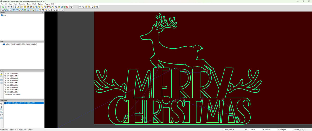Select tool T7: 40A 22G Fine Mild
This screenshot has width=312, height=131.
coord(11,88)
